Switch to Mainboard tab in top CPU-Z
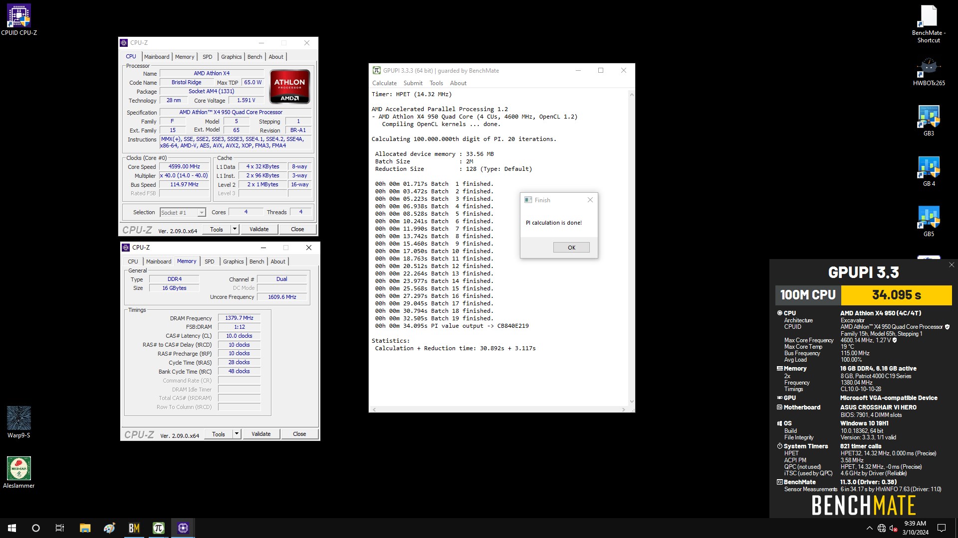This screenshot has height=538, width=958. pyautogui.click(x=157, y=57)
